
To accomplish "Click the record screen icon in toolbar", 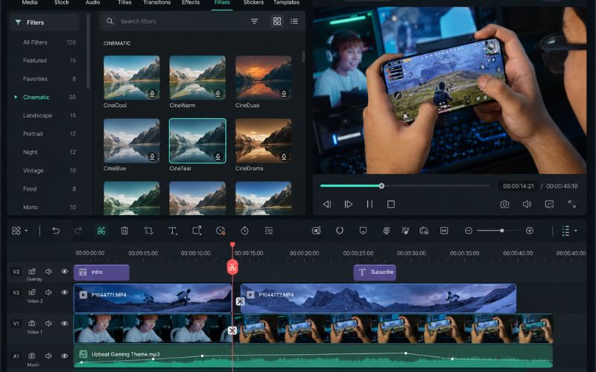I will point(316,231).
